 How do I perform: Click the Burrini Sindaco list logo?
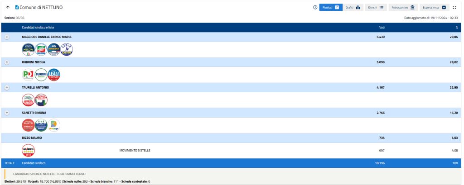tap(41, 75)
